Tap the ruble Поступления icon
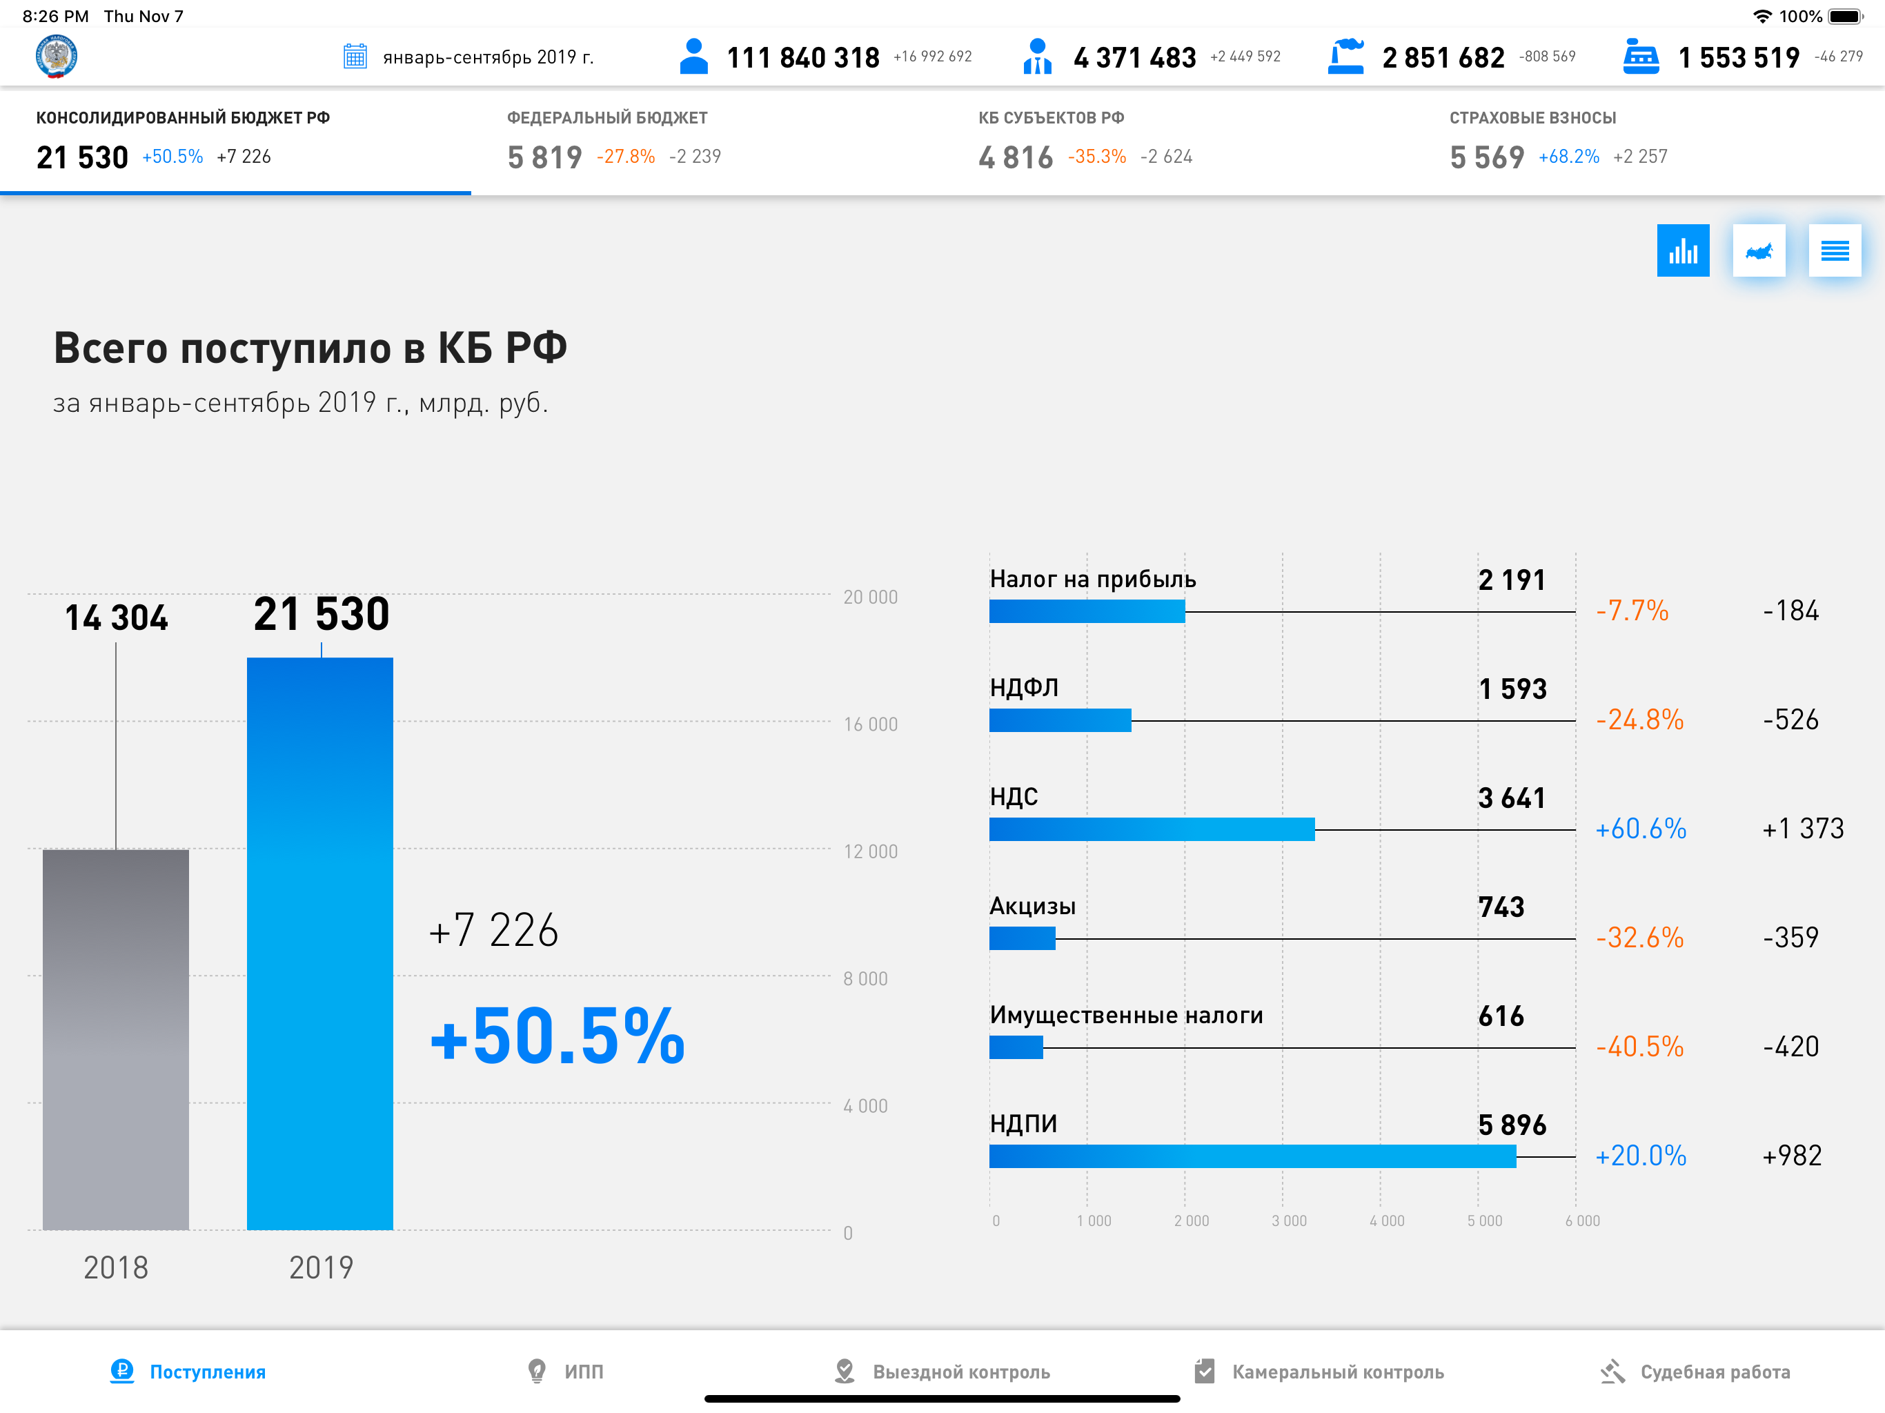 122,1371
